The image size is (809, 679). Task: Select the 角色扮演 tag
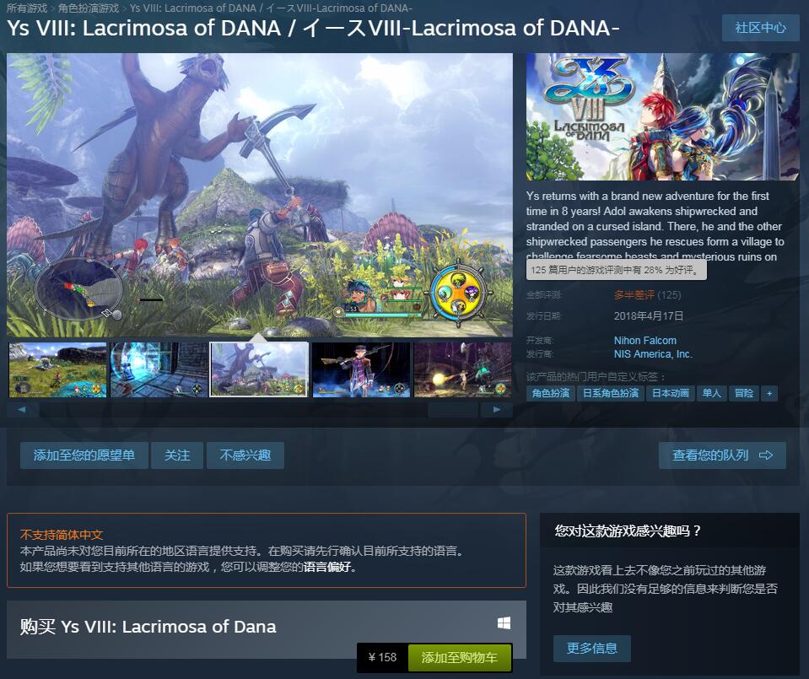coord(551,393)
